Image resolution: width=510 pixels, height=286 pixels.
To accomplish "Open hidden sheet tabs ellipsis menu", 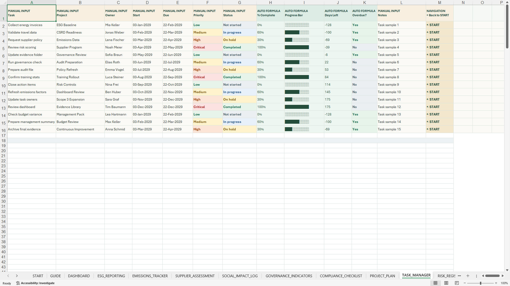I will [x=460, y=276].
